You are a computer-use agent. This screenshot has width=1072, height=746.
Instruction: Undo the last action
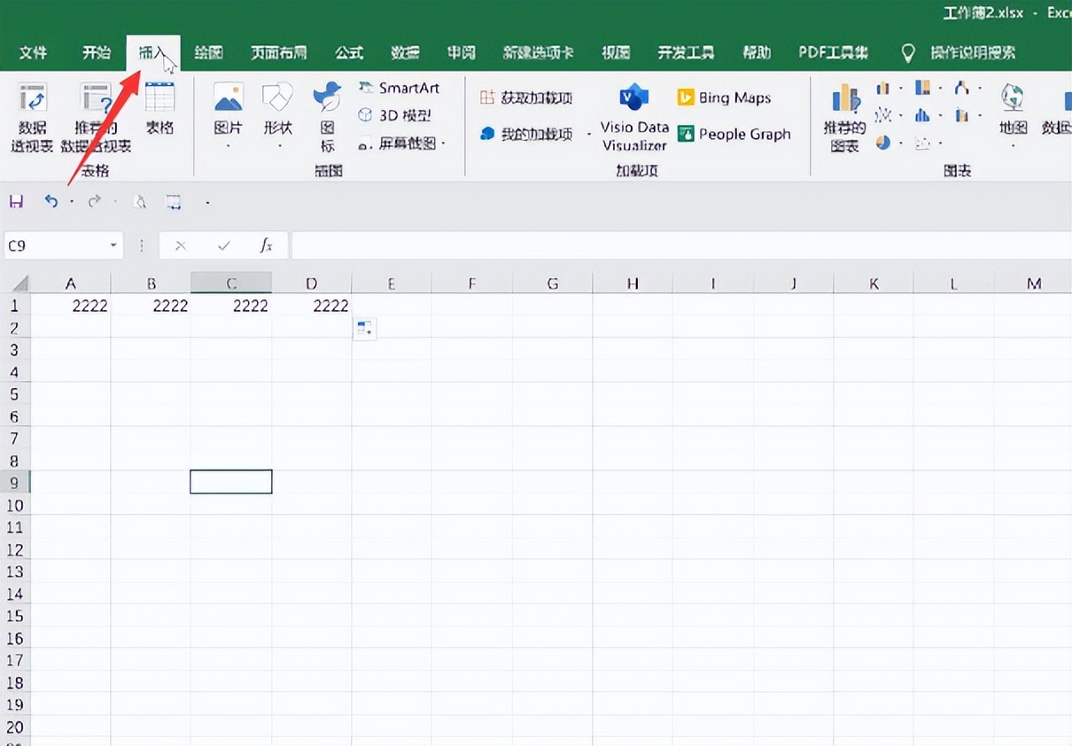[x=51, y=201]
